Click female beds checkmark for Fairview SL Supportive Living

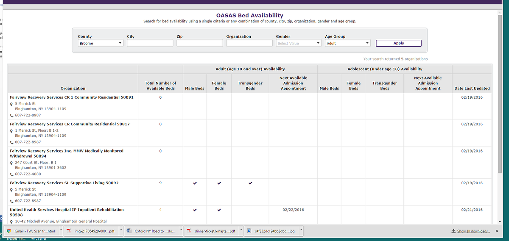tap(219, 183)
